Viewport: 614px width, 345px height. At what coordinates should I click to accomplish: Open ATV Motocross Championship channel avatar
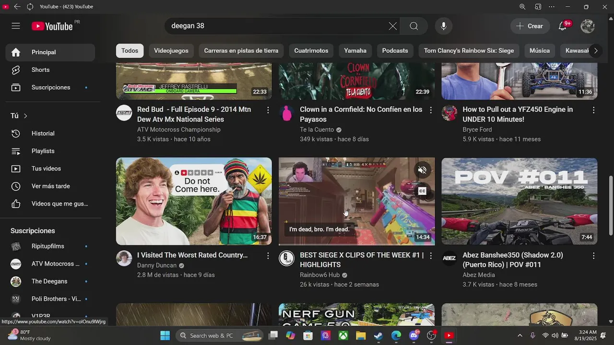124,113
